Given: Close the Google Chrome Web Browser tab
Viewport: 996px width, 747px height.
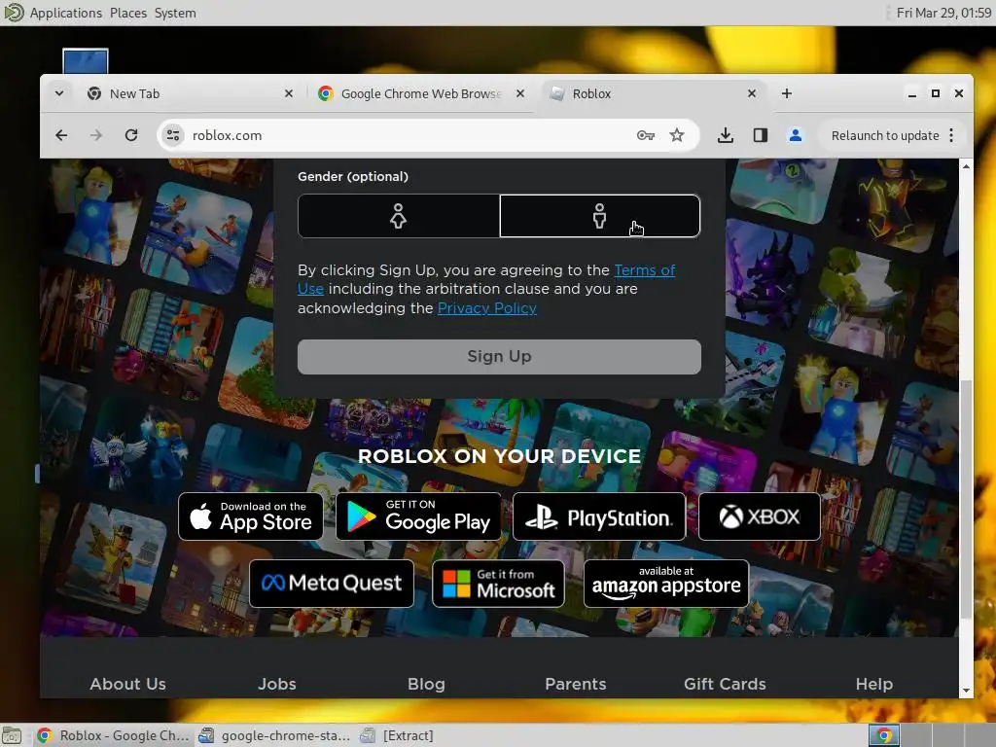Looking at the screenshot, I should 520,94.
